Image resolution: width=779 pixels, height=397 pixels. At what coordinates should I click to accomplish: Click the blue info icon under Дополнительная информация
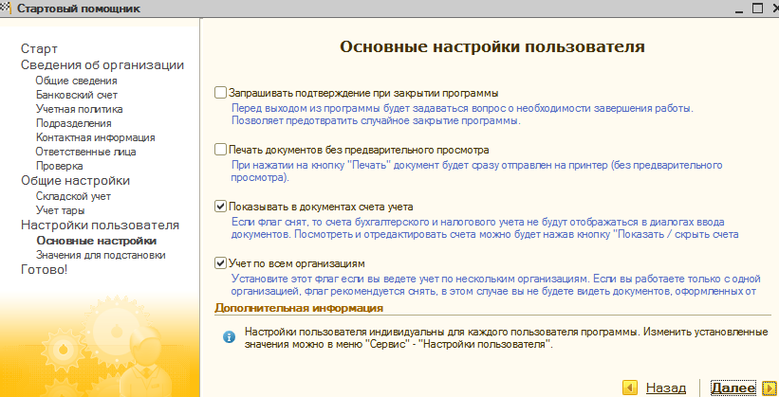pyautogui.click(x=229, y=337)
